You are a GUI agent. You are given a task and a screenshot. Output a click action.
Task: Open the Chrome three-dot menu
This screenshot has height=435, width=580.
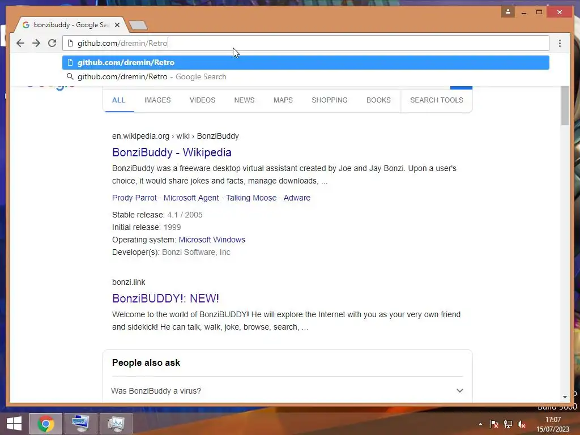pos(560,43)
